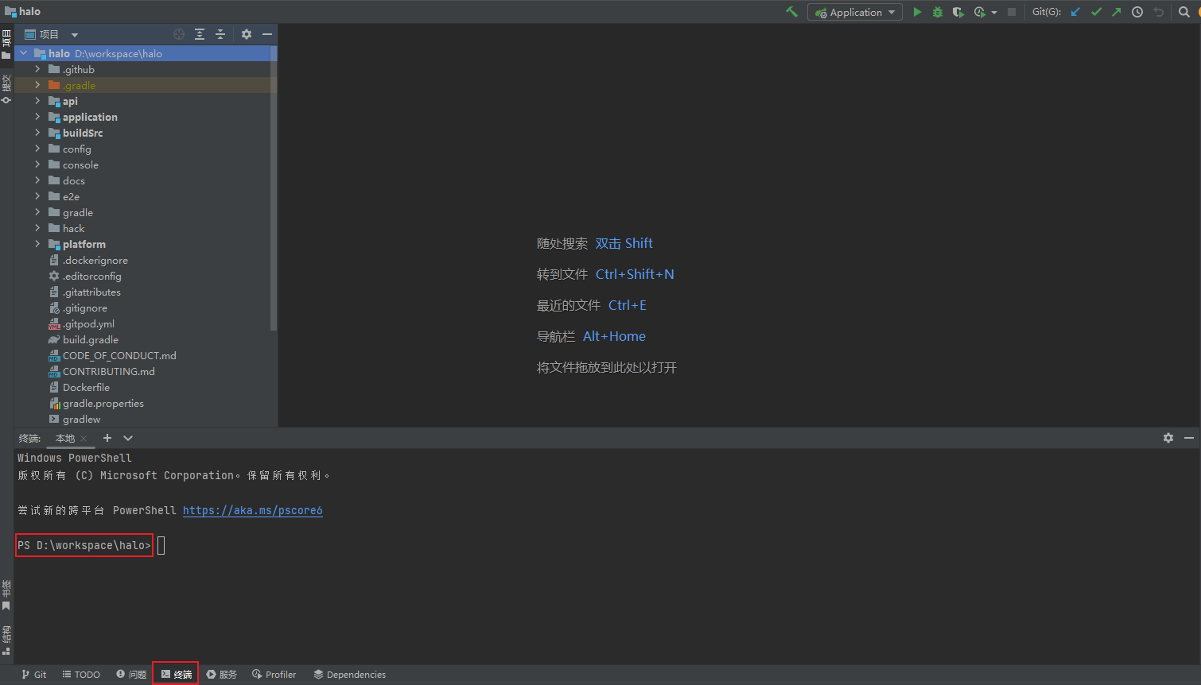Click the Build project hammer icon
Viewport: 1201px width, 685px height.
(x=791, y=12)
